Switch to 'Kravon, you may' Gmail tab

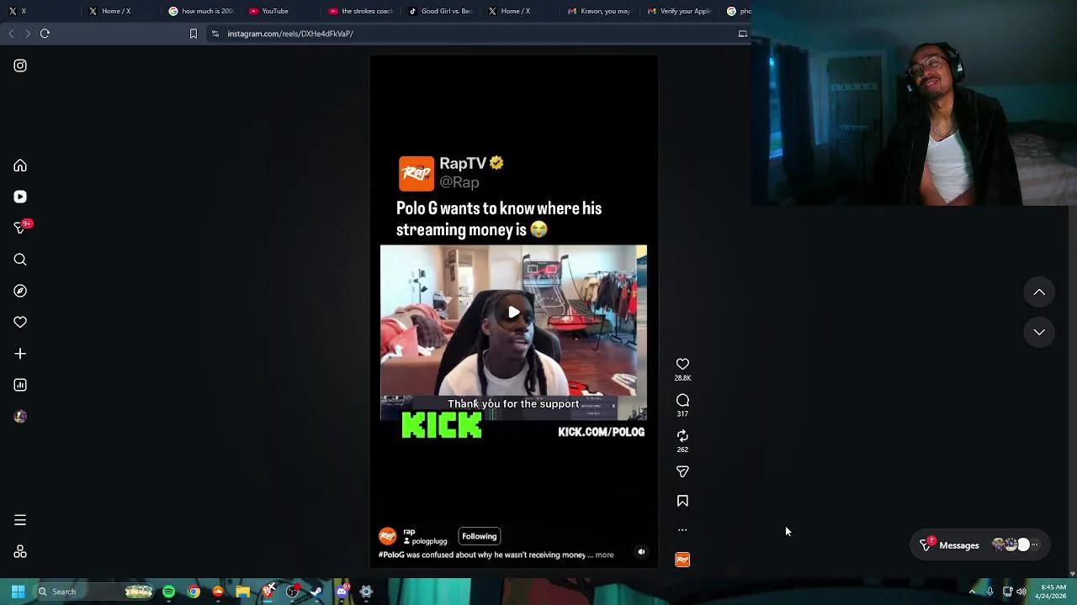coord(601,11)
